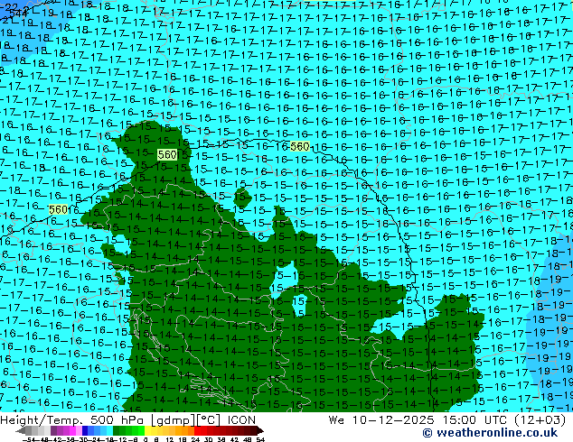
Task: Click the gray left arrow end of the legend
Action: tap(21, 431)
